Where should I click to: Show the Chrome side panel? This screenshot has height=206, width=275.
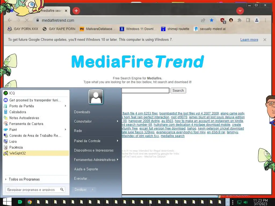coord(248,20)
